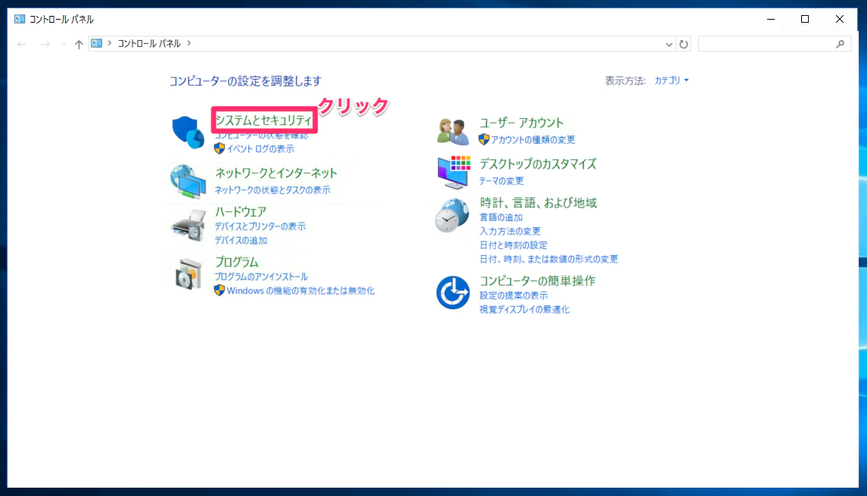
Task: Open ユーザー アカウント category link
Action: tap(521, 123)
